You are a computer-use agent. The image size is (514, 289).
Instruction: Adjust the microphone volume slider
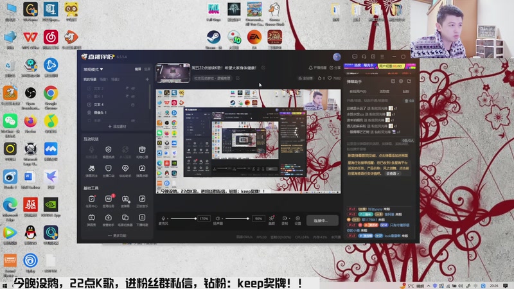(183, 218)
